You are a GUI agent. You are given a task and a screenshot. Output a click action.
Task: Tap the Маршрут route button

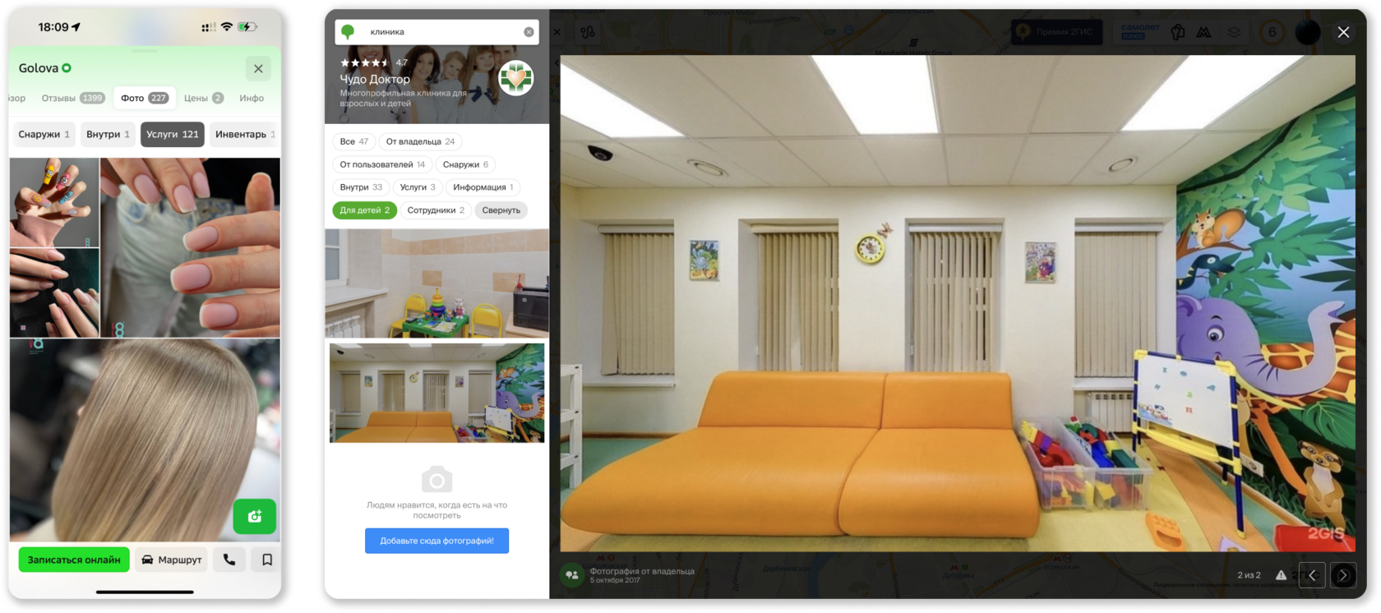[172, 560]
